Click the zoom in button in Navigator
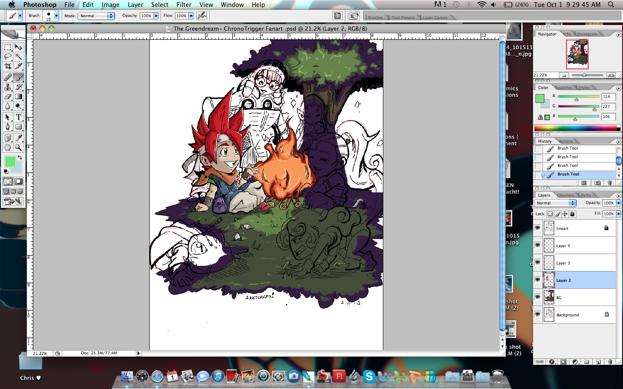 pos(611,75)
